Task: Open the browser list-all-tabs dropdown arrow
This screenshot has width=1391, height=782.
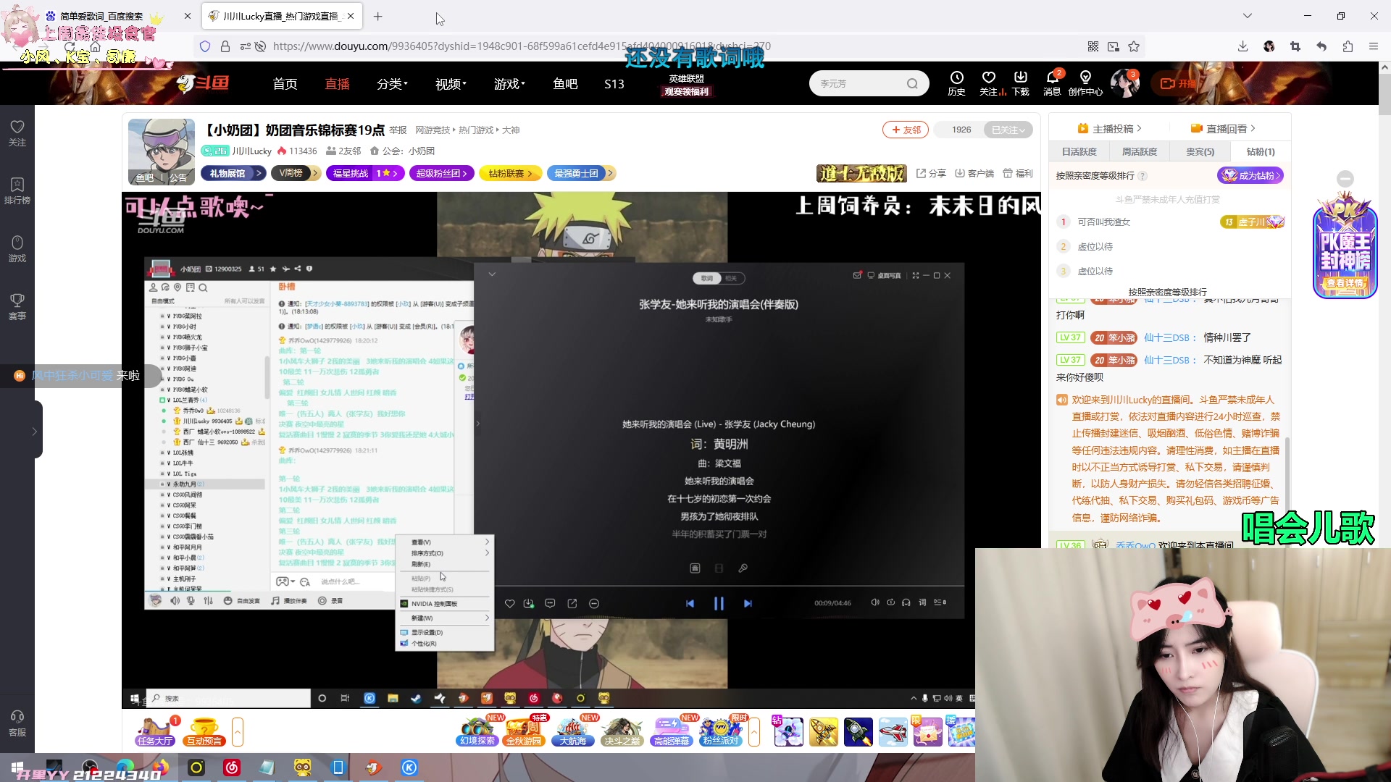Action: pos(1247,16)
